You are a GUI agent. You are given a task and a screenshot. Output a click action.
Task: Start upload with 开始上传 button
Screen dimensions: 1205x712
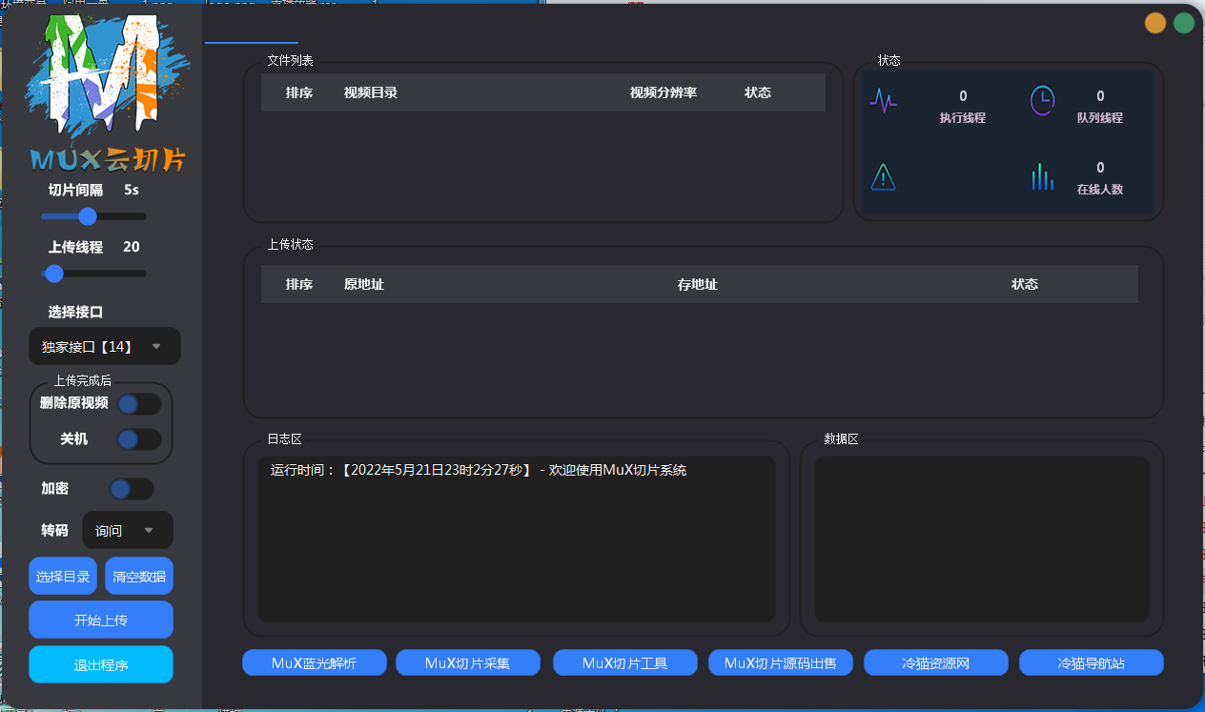coord(101,620)
